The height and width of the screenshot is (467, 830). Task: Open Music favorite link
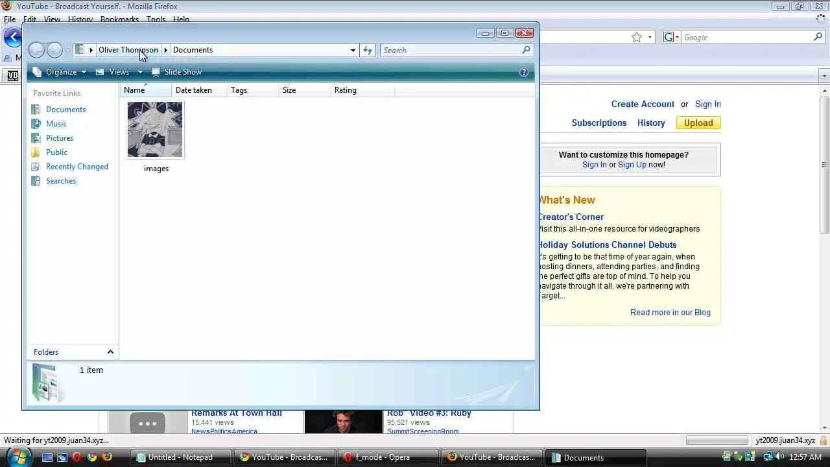point(56,124)
